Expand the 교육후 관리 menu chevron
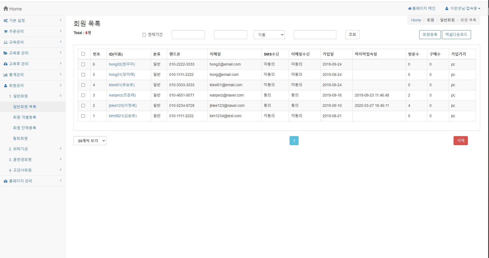Screen dimensions: 489x258 click(61, 63)
